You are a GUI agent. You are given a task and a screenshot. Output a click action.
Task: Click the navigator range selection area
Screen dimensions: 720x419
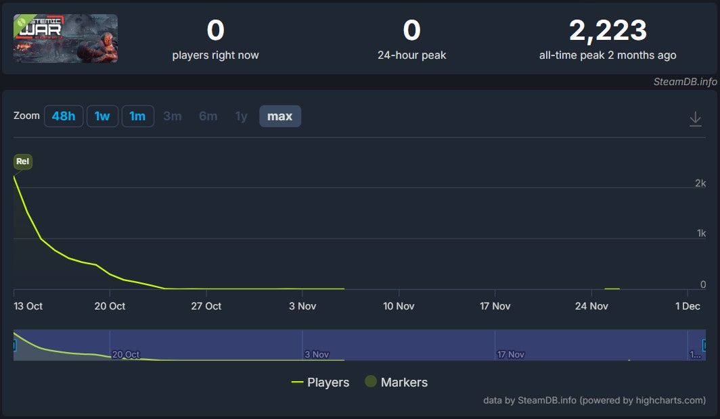pyautogui.click(x=359, y=345)
